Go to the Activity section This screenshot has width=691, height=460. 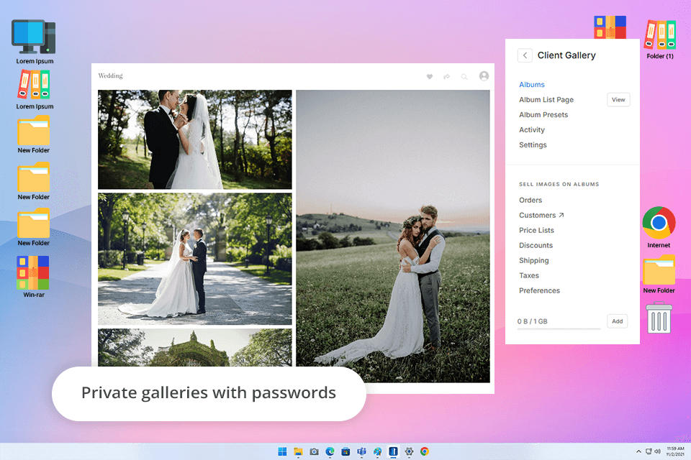(531, 130)
